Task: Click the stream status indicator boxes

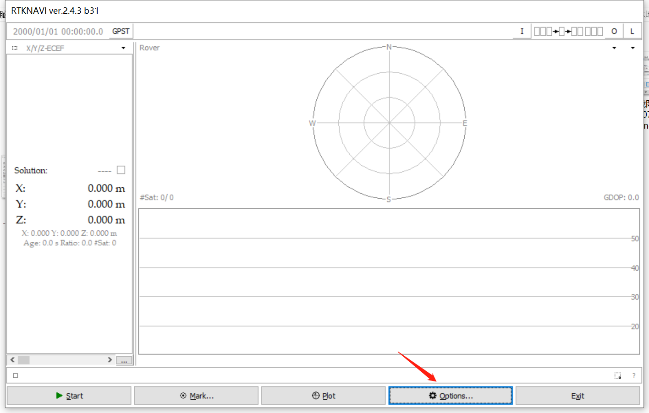Action: pyautogui.click(x=568, y=31)
